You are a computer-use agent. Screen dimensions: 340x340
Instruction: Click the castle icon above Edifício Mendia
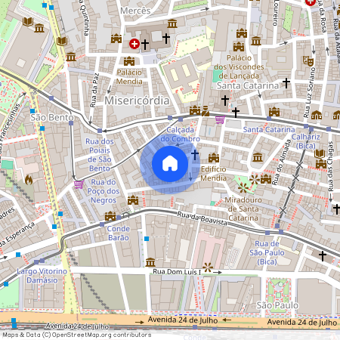(214, 158)
